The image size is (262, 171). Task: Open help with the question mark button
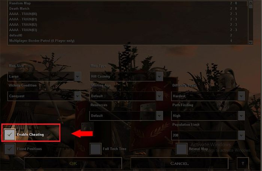(x=243, y=163)
